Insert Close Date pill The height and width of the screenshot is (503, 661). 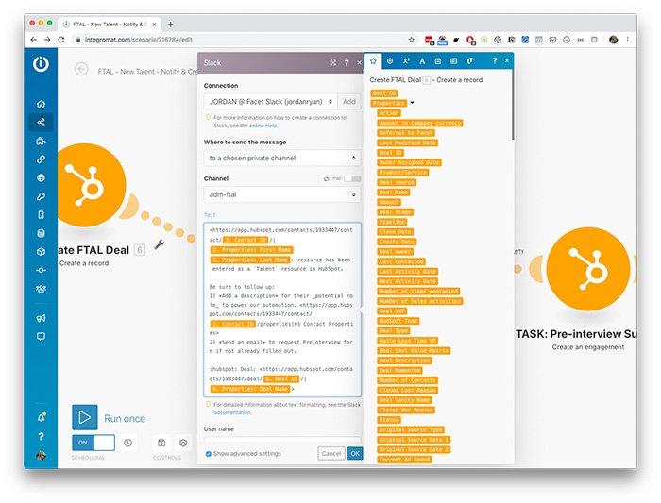pos(395,232)
